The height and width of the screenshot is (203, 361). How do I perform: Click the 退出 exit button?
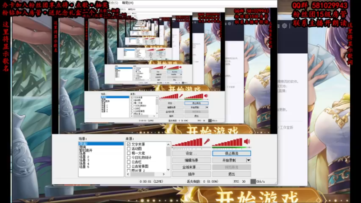[x=231, y=174]
